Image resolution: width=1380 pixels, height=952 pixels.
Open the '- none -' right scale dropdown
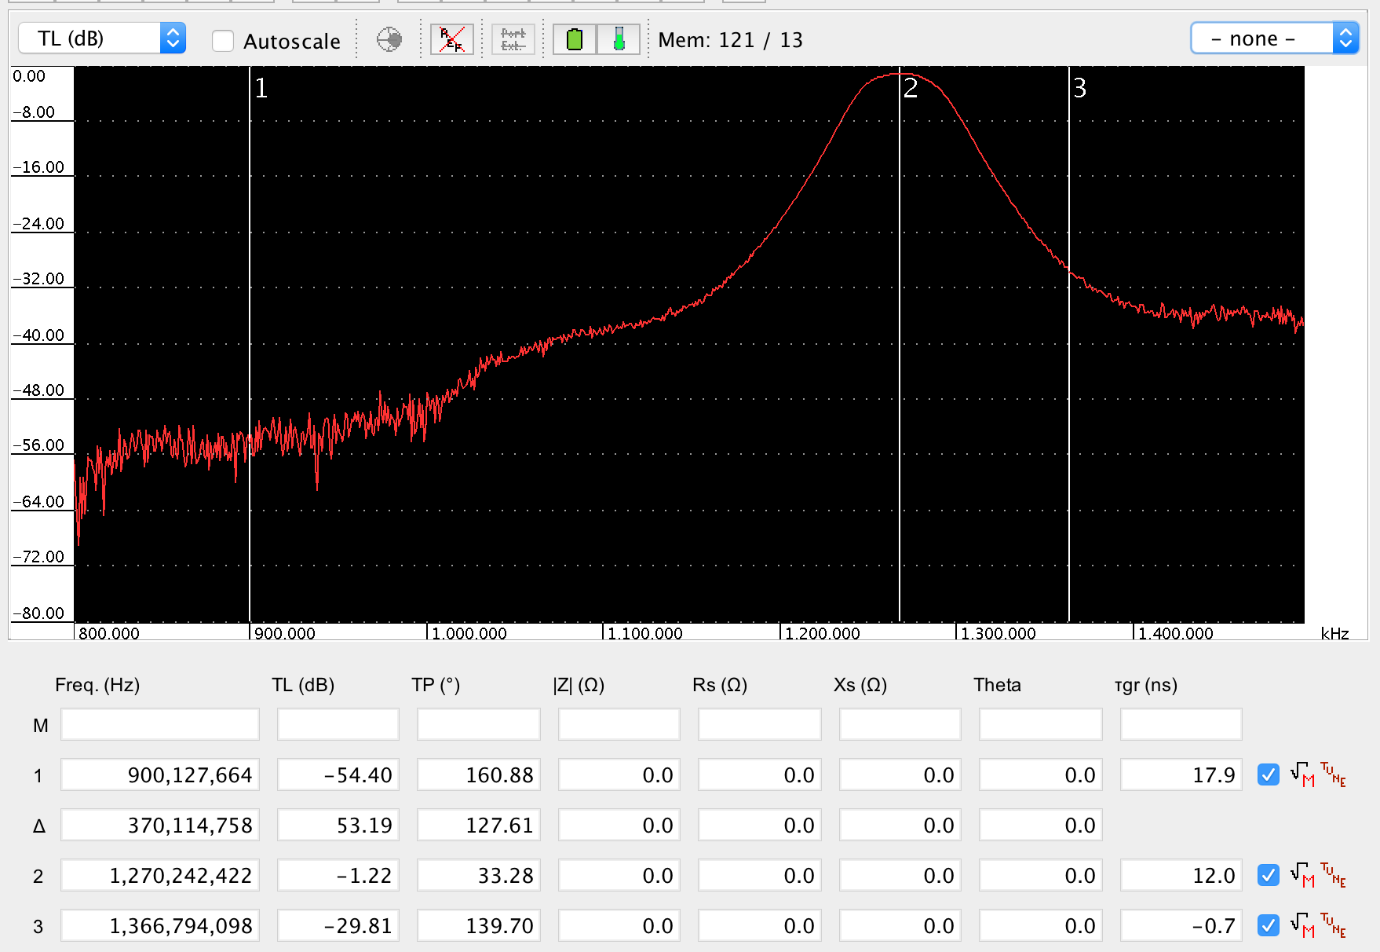tap(1273, 38)
